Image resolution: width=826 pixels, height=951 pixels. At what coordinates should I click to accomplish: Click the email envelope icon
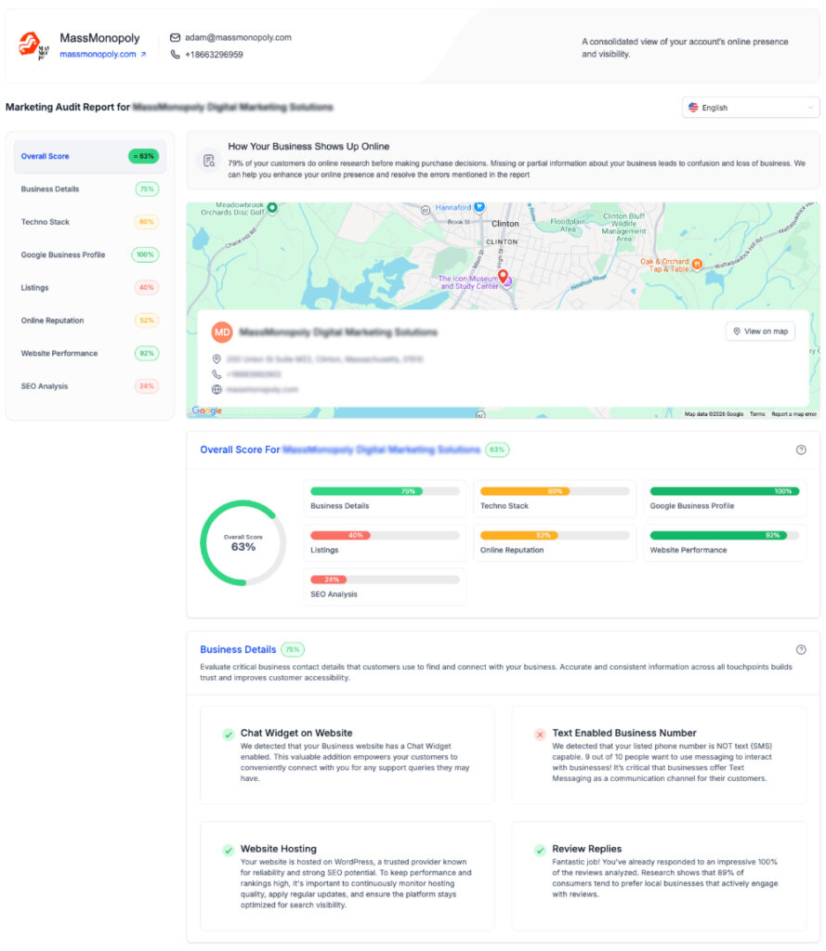175,37
